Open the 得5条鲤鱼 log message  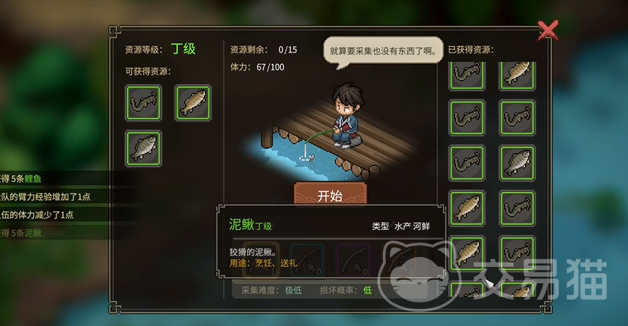[21, 179]
